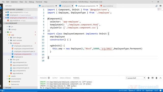Show the Debug Console panel tab
This screenshot has height=92, width=163.
(x=65, y=78)
